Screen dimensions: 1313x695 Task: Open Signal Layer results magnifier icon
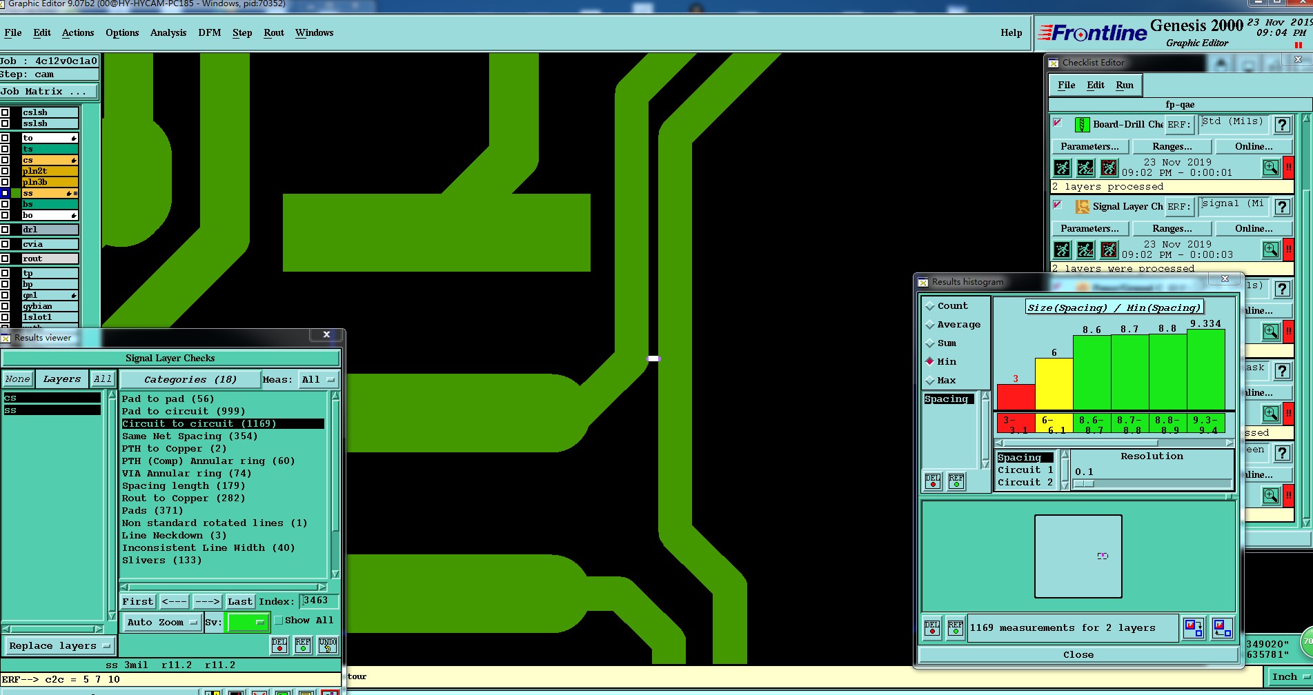tap(1270, 250)
